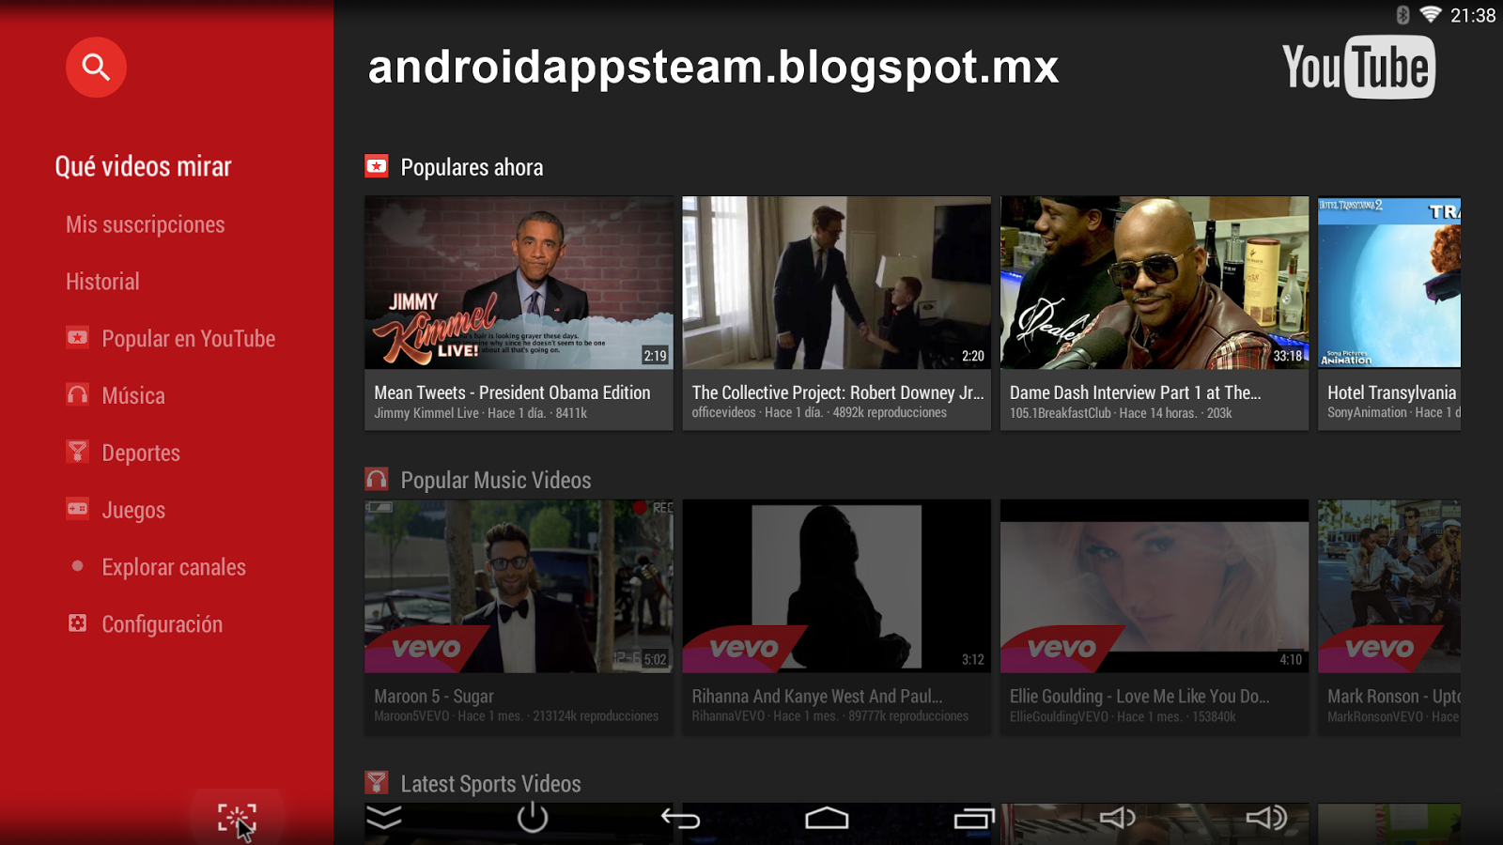Click the Mean Tweets video title text
1503x845 pixels.
(x=512, y=392)
